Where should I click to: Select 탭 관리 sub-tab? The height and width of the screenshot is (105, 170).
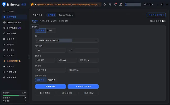54,21
